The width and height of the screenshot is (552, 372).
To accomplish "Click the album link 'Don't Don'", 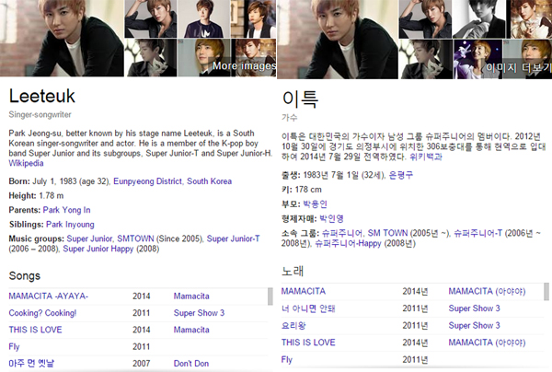I will [192, 364].
